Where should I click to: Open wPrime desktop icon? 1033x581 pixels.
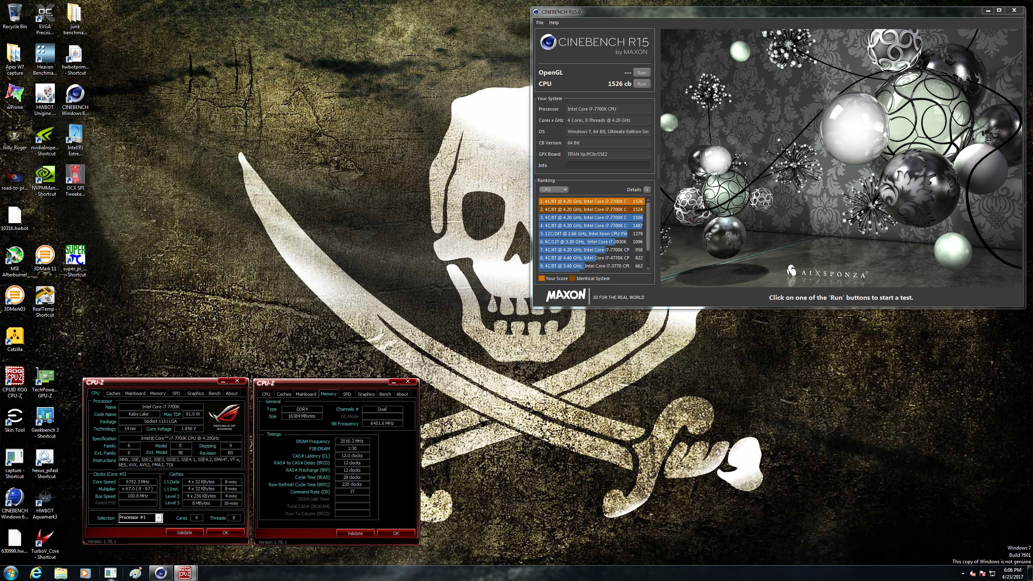(x=15, y=97)
